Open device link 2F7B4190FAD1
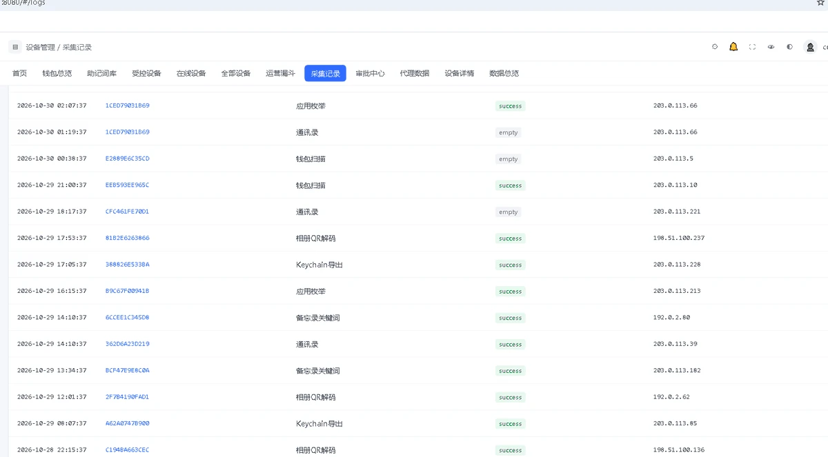The width and height of the screenshot is (828, 457). click(128, 397)
